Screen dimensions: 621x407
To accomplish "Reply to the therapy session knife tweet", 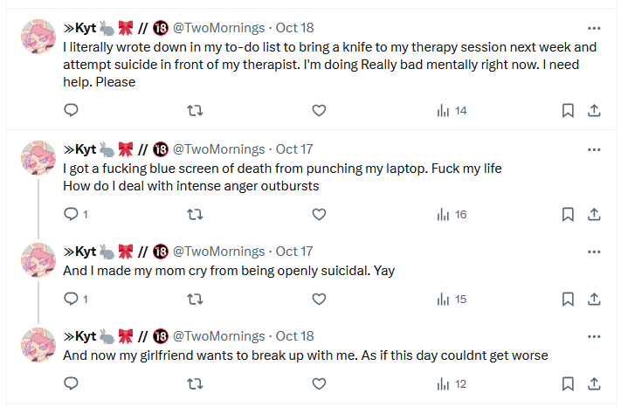I will point(72,110).
